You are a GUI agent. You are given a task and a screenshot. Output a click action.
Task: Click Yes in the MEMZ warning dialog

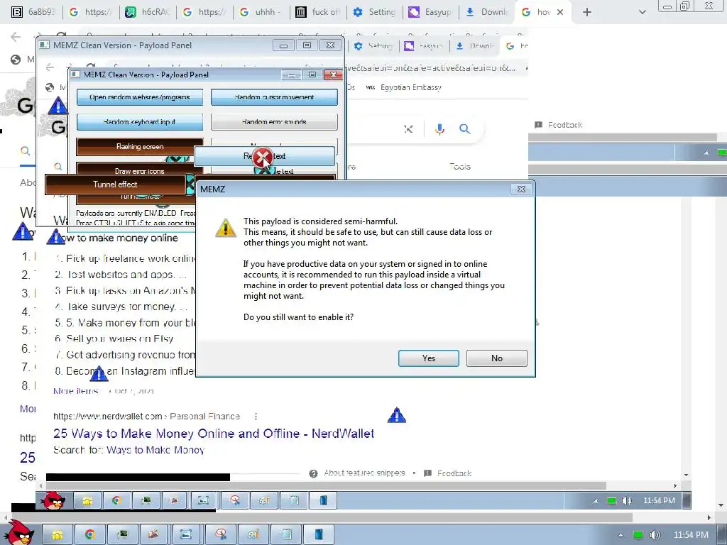428,358
